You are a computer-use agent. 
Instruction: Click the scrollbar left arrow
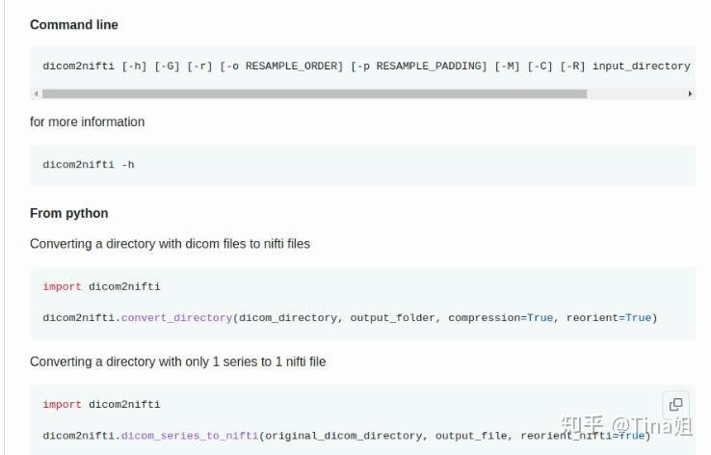coord(36,94)
